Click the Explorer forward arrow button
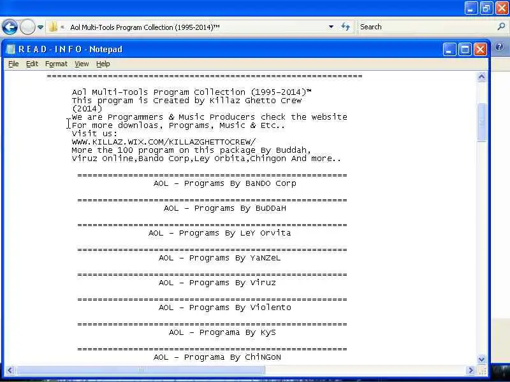The height and width of the screenshot is (382, 510). click(27, 27)
